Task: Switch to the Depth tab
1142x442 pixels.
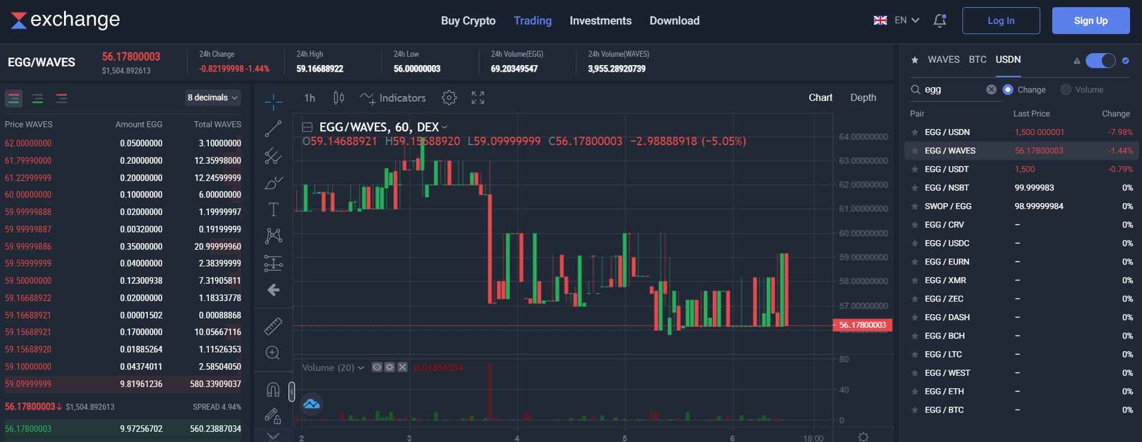Action: (x=863, y=97)
